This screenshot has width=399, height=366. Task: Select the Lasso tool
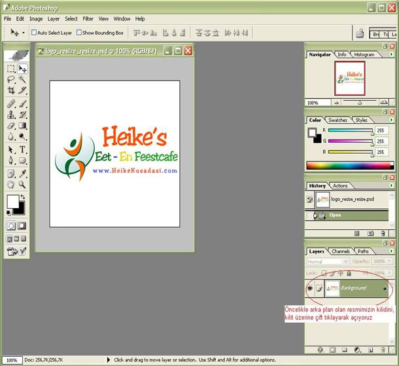tap(10, 80)
